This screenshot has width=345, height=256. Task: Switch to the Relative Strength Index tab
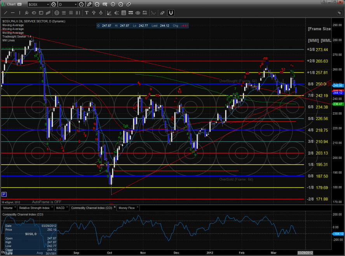[x=35, y=208]
